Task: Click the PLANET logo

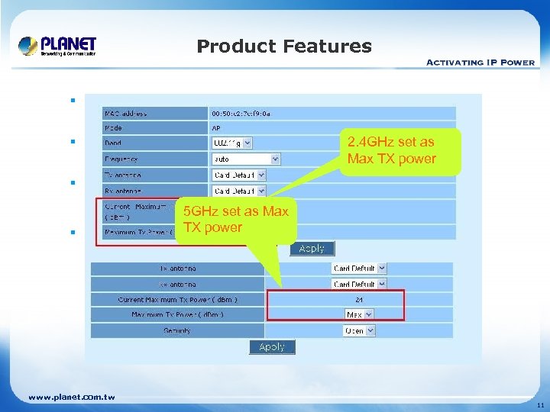Action: pyautogui.click(x=57, y=47)
